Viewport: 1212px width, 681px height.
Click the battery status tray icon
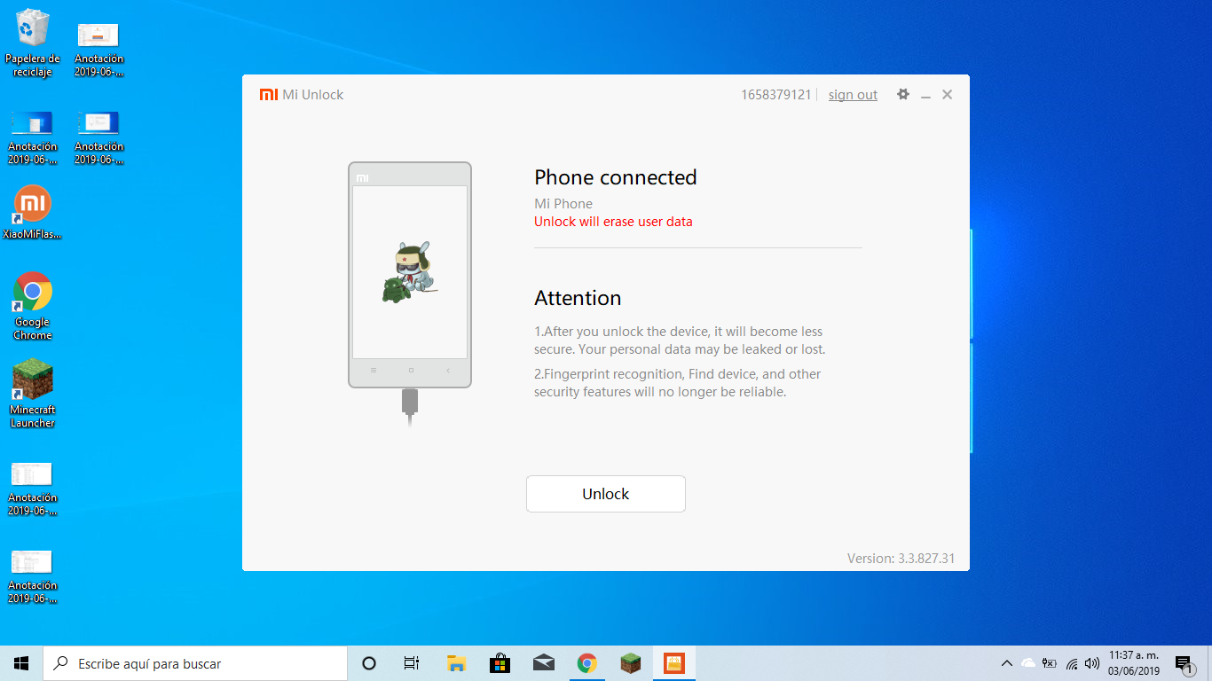click(x=1050, y=663)
